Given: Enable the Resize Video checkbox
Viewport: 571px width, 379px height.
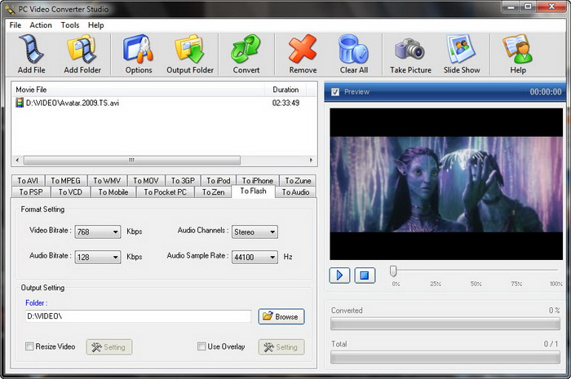Looking at the screenshot, I should 30,346.
